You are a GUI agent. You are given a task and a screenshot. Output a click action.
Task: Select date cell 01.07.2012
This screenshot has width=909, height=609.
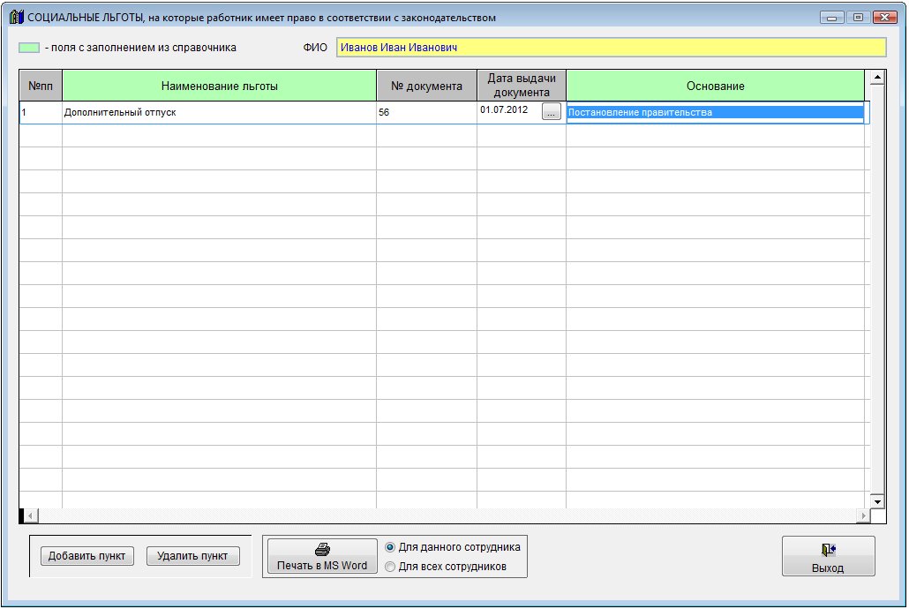click(509, 110)
